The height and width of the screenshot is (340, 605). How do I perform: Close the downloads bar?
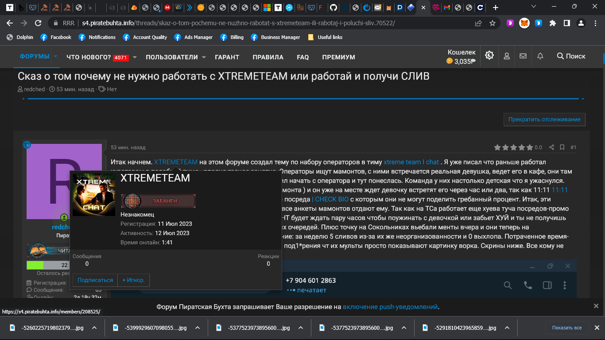point(596,328)
